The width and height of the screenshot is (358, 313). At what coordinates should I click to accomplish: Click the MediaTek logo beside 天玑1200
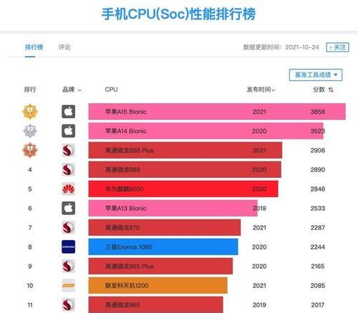pyautogui.click(x=69, y=285)
